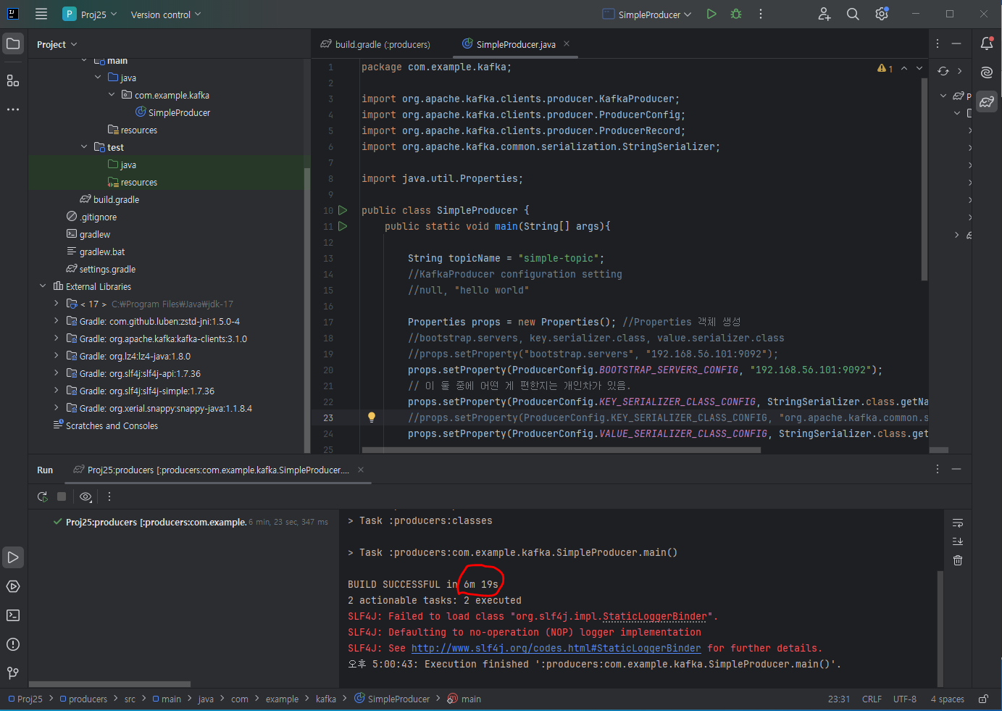Click the editor vertical scrollbar

(x=924, y=179)
